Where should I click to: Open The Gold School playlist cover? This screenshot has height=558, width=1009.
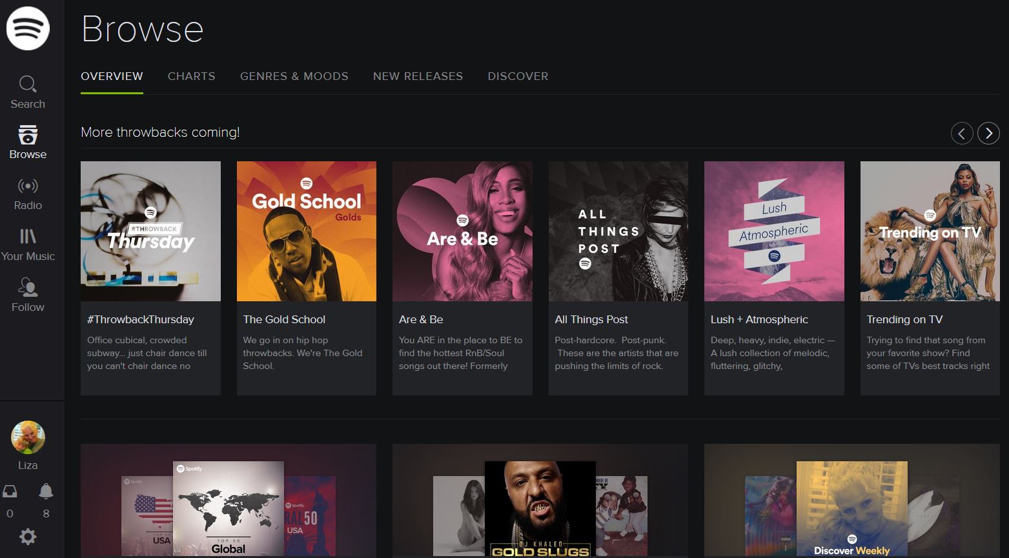307,231
